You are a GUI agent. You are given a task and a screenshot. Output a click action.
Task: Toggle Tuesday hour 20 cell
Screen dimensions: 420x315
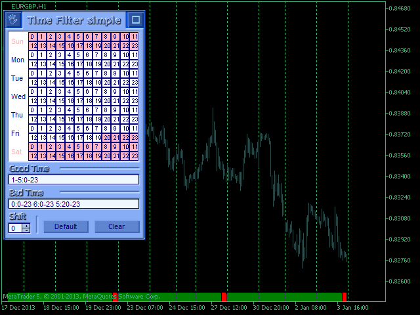106,83
